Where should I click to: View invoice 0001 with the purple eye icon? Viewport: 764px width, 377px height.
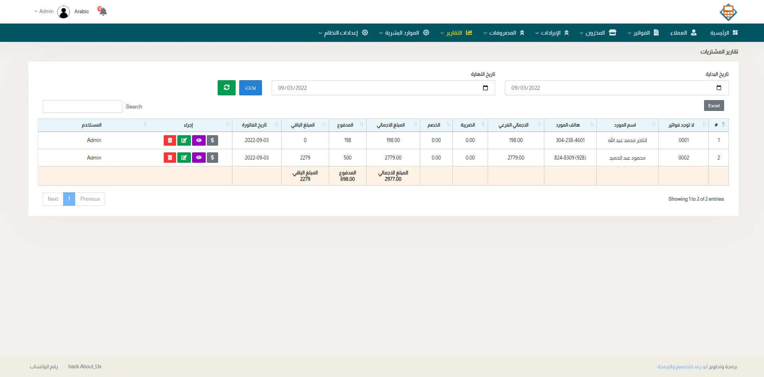[x=199, y=140]
